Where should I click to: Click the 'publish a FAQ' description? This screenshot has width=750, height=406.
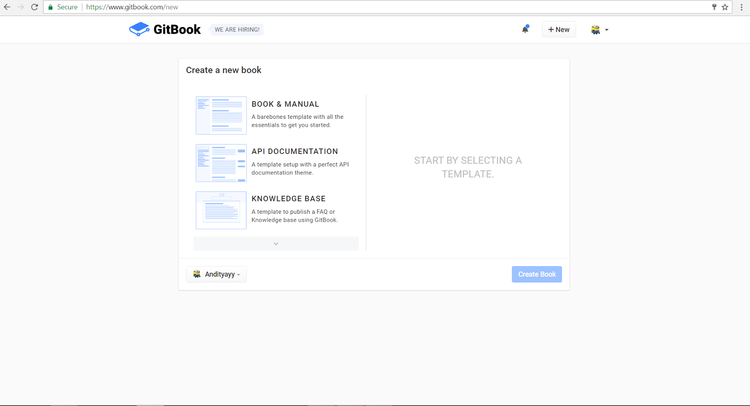[x=294, y=216]
